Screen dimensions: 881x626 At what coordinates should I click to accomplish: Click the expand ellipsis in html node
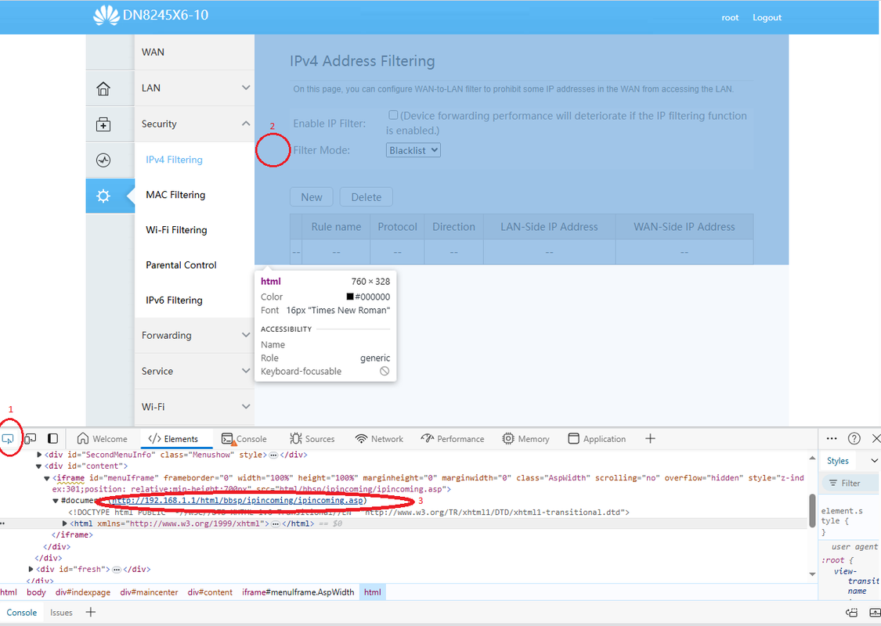(x=276, y=523)
